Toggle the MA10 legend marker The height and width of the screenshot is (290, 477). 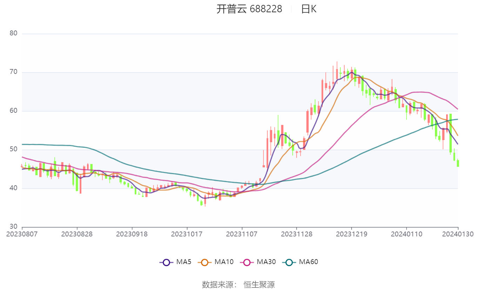(x=205, y=262)
